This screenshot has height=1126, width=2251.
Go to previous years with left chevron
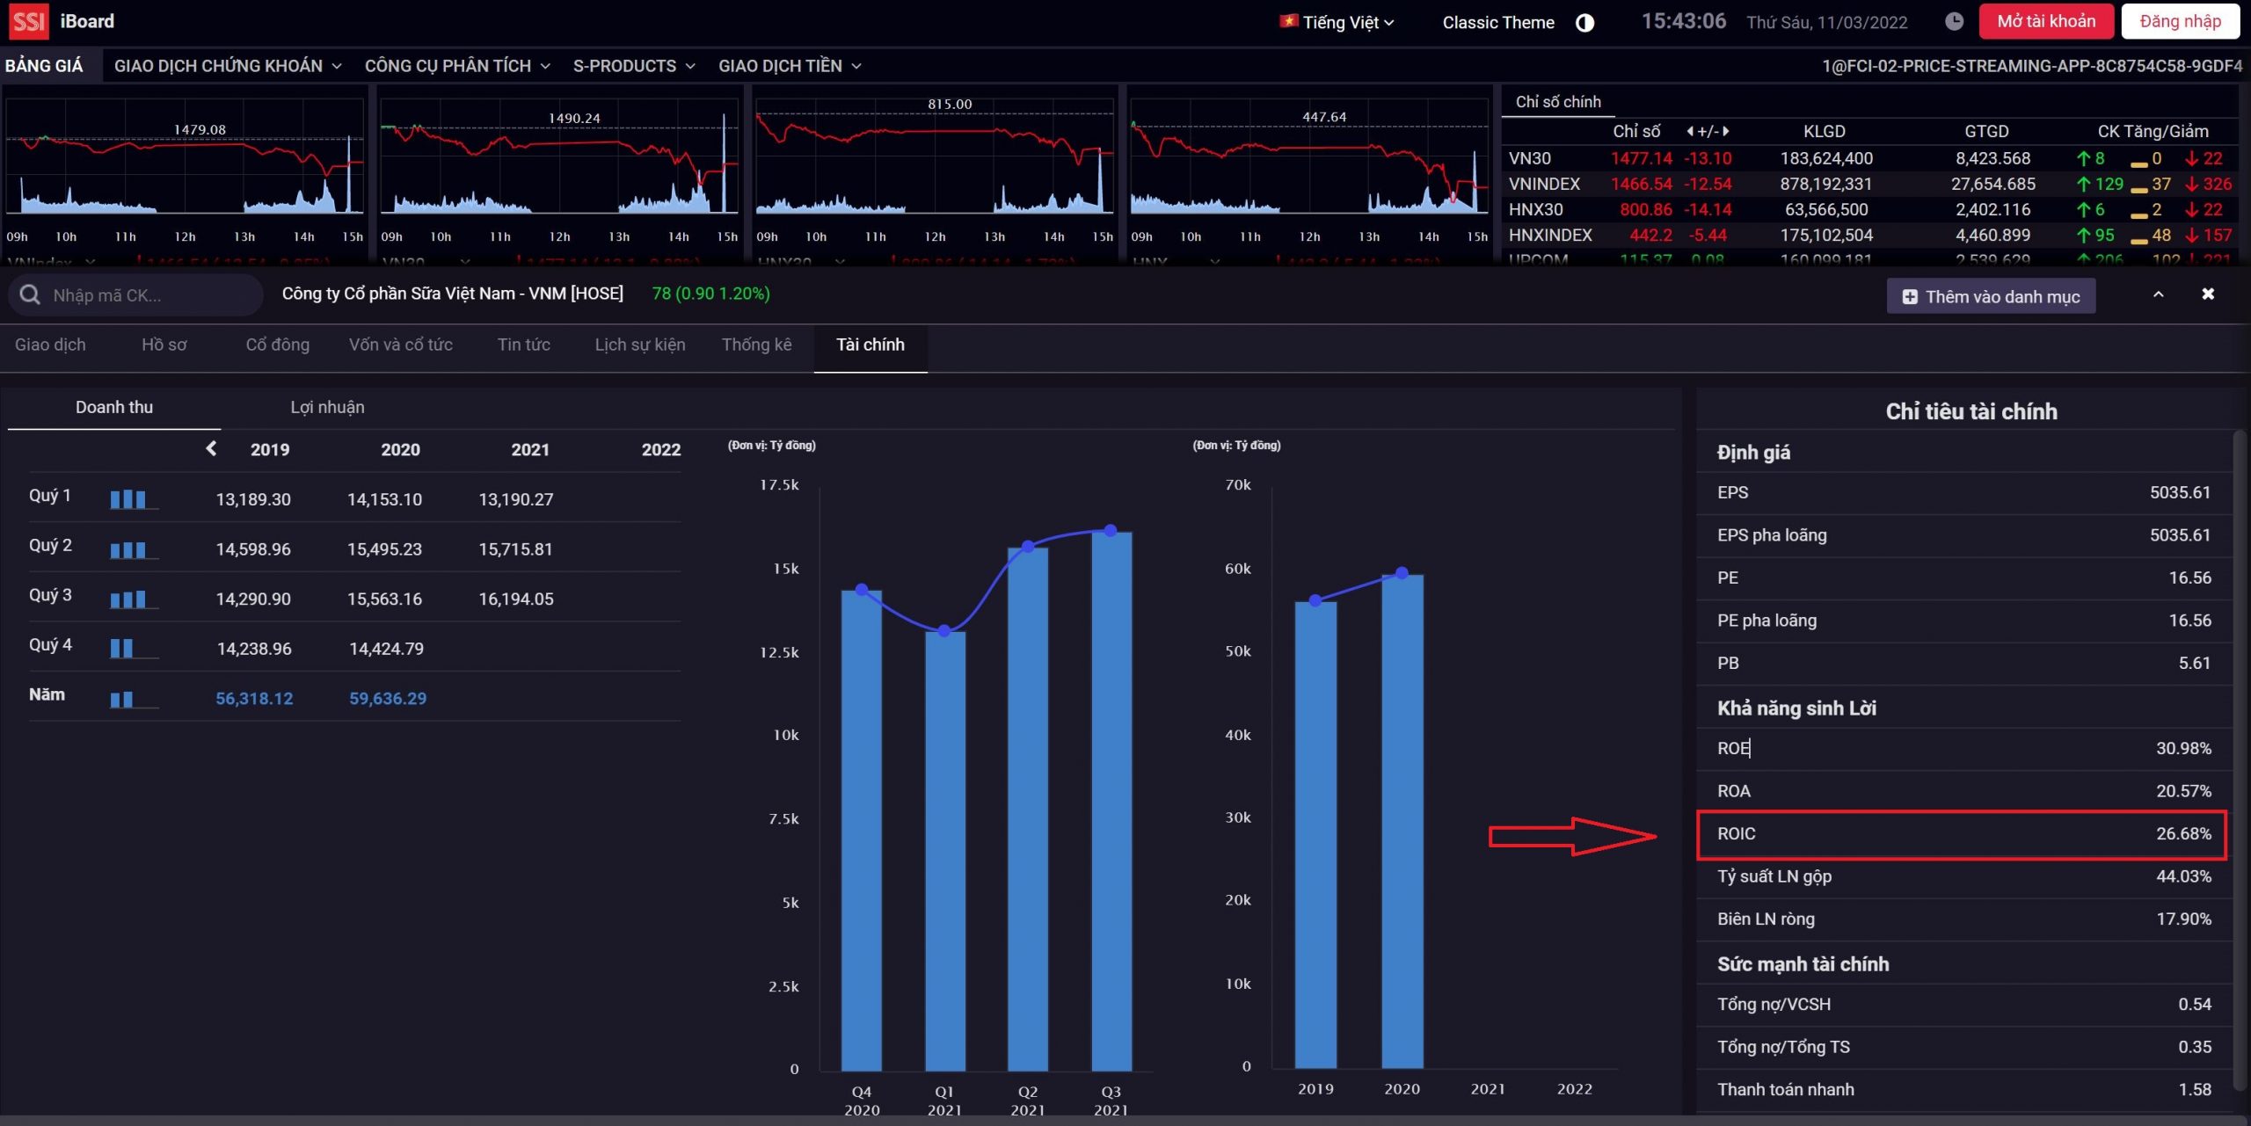(x=211, y=448)
